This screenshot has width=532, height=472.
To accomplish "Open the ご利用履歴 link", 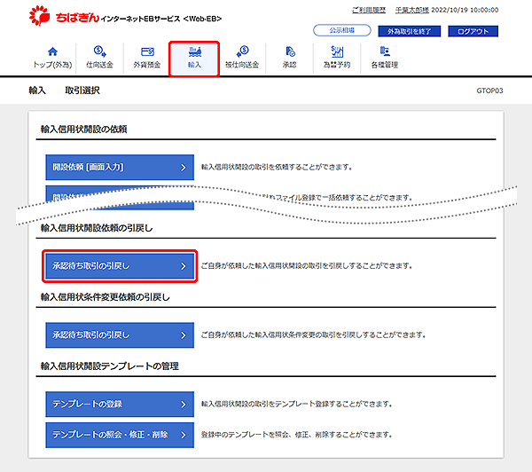I will (x=369, y=10).
